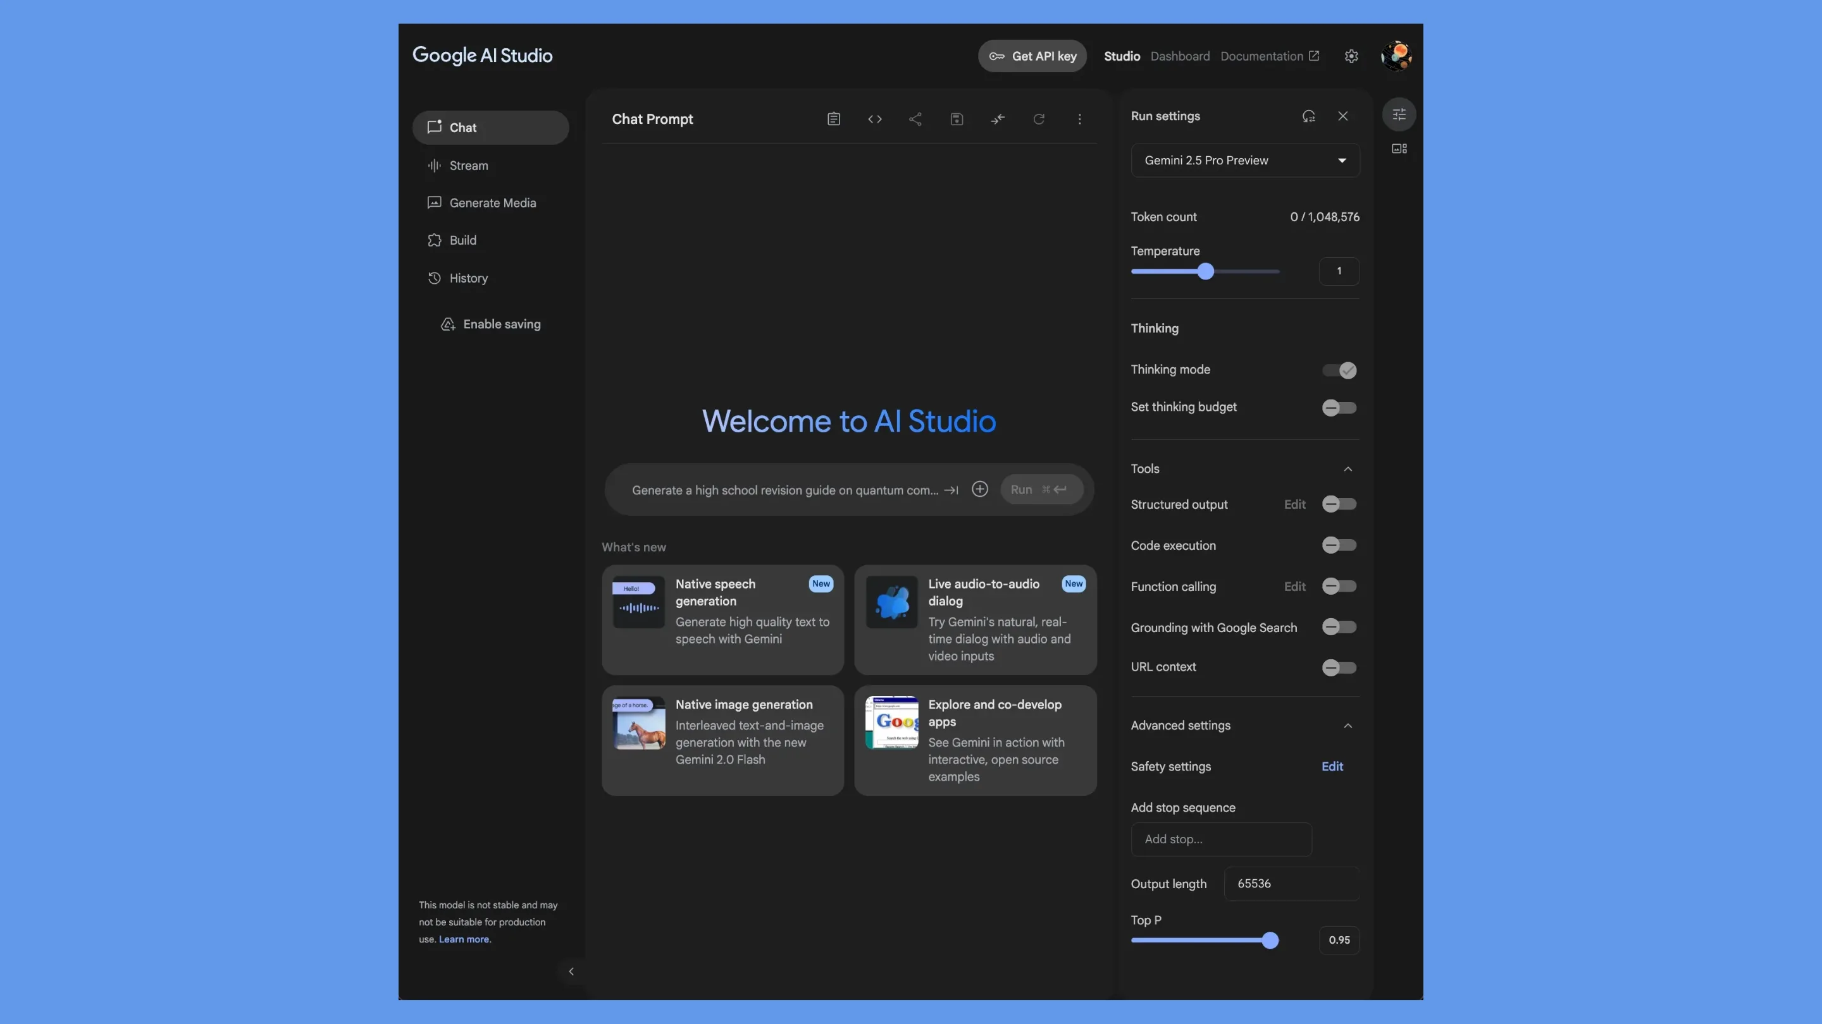Collapse the left sidebar with chevron
Viewport: 1822px width, 1024px height.
(x=571, y=971)
